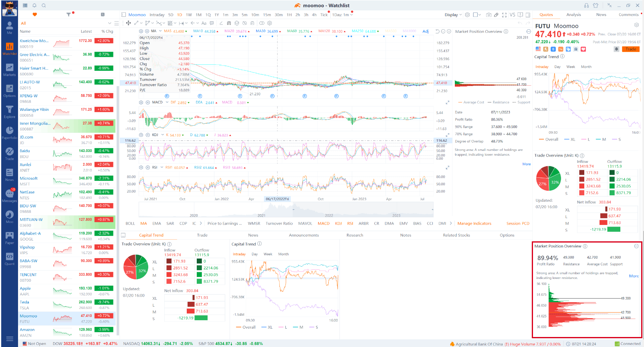Expand the RSI indicator dropdown arrow

pyautogui.click(x=162, y=167)
